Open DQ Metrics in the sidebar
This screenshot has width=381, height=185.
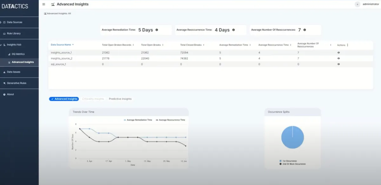tap(18, 54)
